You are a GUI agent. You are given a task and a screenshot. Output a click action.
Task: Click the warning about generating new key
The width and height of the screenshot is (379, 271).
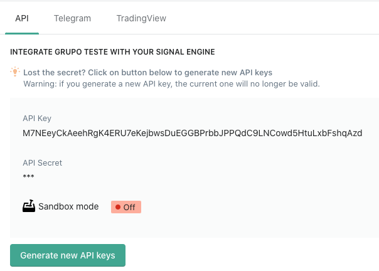point(171,83)
